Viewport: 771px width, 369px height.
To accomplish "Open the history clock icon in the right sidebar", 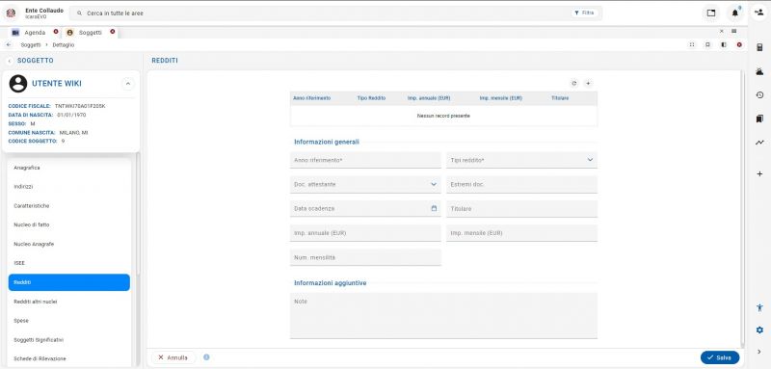I will point(759,95).
